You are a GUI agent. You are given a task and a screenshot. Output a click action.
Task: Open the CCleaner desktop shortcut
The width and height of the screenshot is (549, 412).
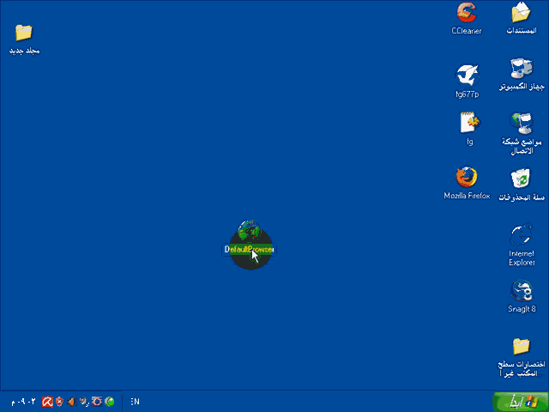[x=467, y=13]
